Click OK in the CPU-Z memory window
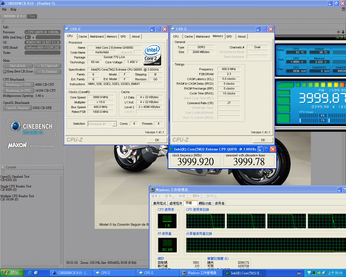Viewport: 346px width, 277px height. (263, 140)
